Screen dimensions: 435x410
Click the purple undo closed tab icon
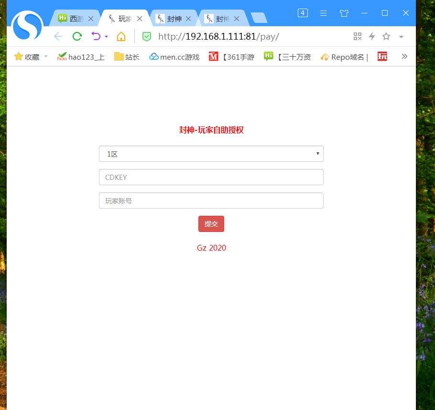96,36
